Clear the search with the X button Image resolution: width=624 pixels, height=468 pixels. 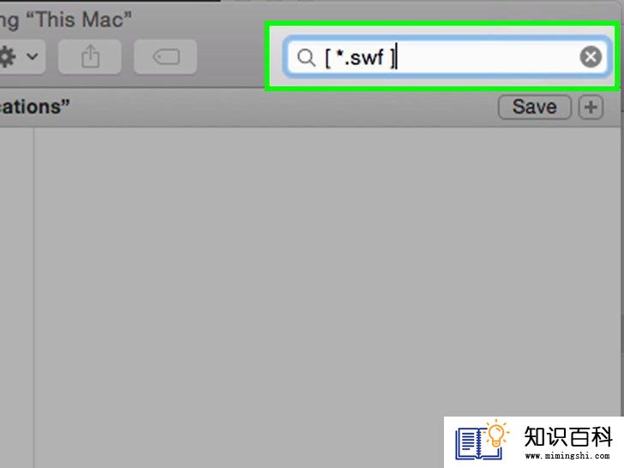[x=591, y=57]
